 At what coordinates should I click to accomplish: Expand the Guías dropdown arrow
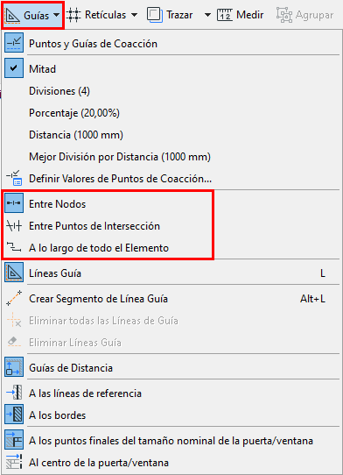coord(57,15)
